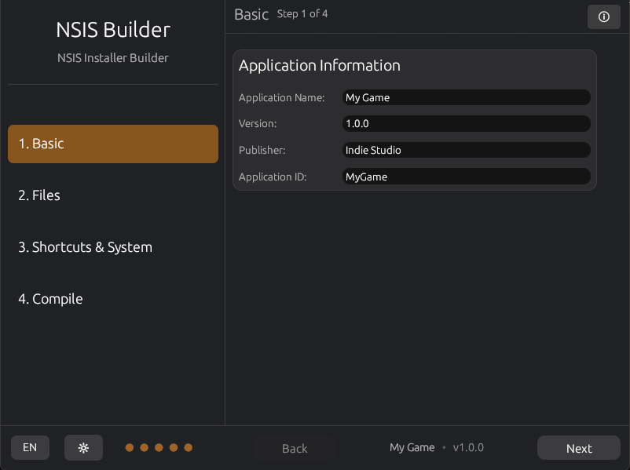Edit the Application ID field
The height and width of the screenshot is (470, 630).
pos(466,177)
